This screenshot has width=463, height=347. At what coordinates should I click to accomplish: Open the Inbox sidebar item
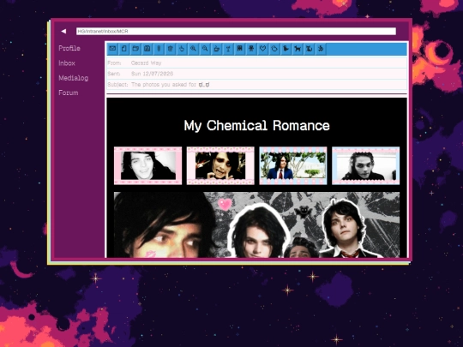coord(67,63)
